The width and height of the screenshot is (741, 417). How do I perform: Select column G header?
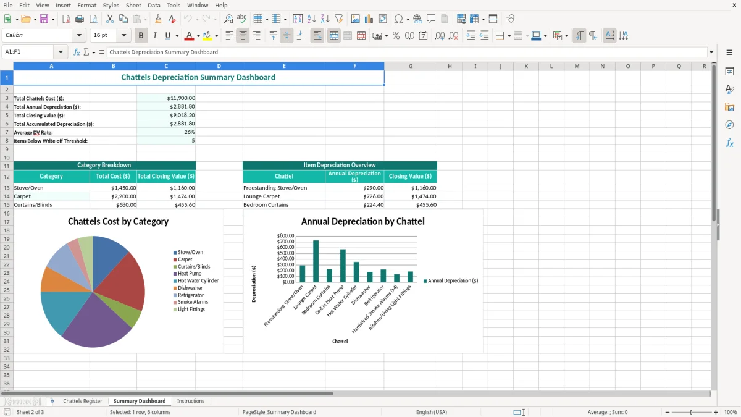pyautogui.click(x=411, y=66)
